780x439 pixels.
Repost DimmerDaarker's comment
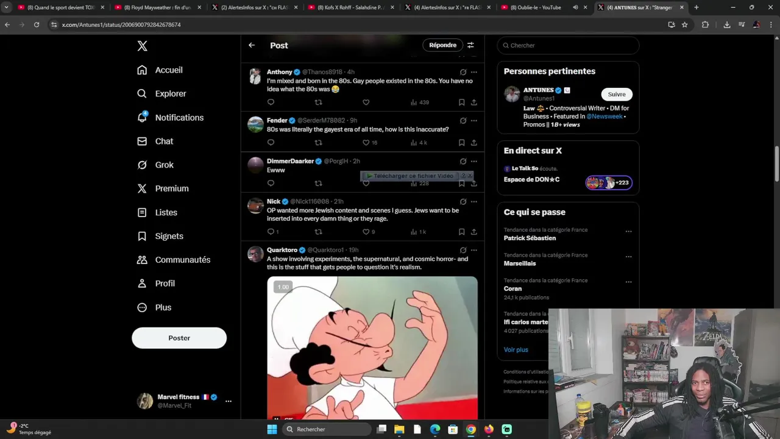(318, 184)
